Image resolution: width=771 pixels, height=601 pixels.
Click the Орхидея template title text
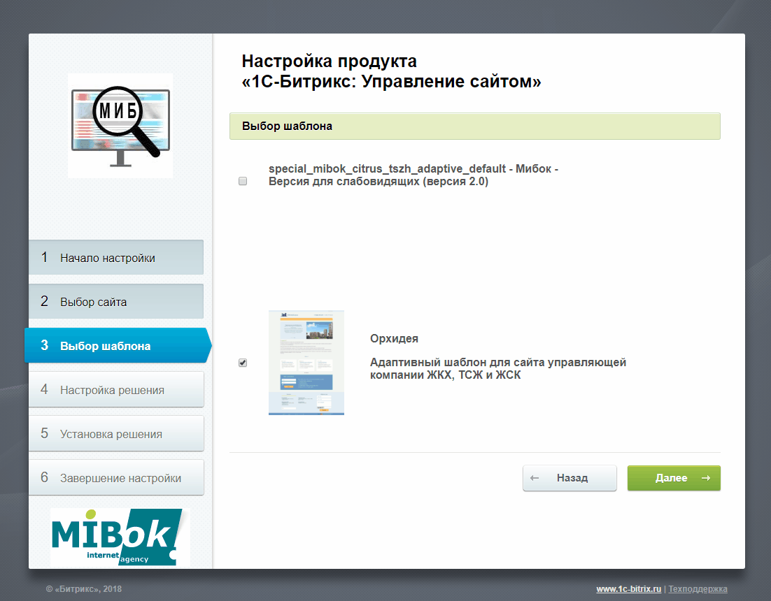tap(394, 339)
